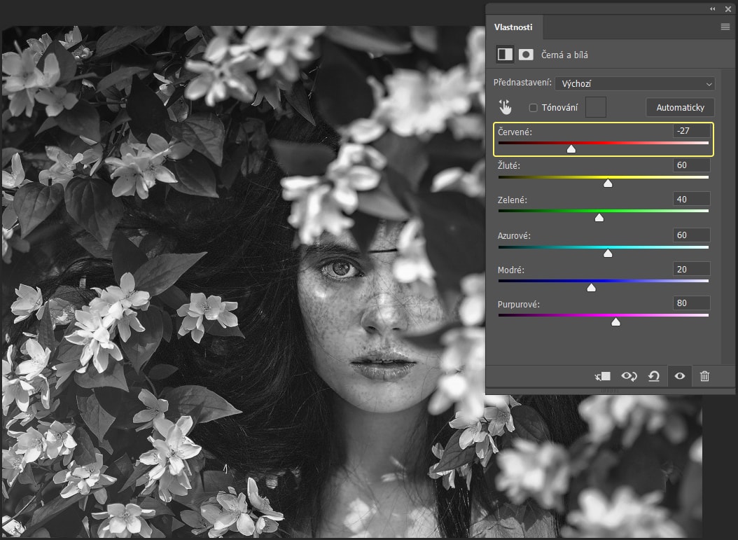Click the tint color swatch beside Tónování
The image size is (738, 540).
pos(595,107)
